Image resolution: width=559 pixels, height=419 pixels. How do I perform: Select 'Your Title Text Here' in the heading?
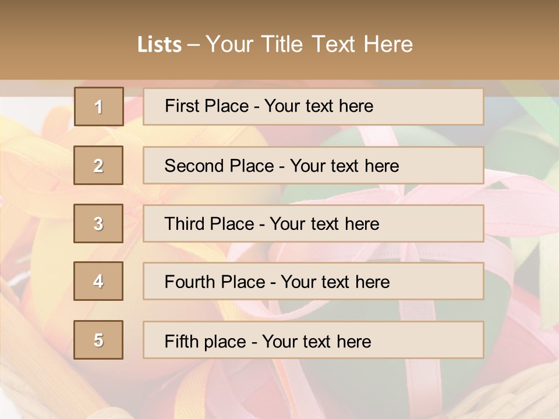(x=309, y=44)
